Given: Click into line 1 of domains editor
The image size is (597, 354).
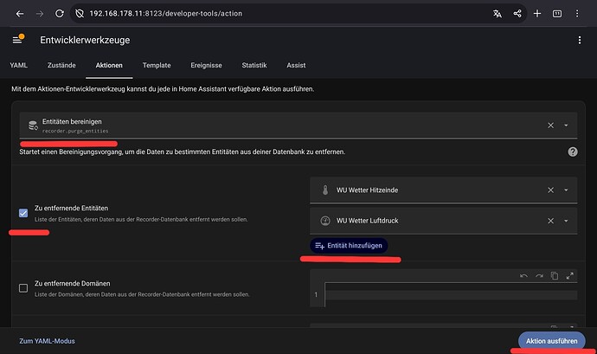Looking at the screenshot, I should 451,294.
